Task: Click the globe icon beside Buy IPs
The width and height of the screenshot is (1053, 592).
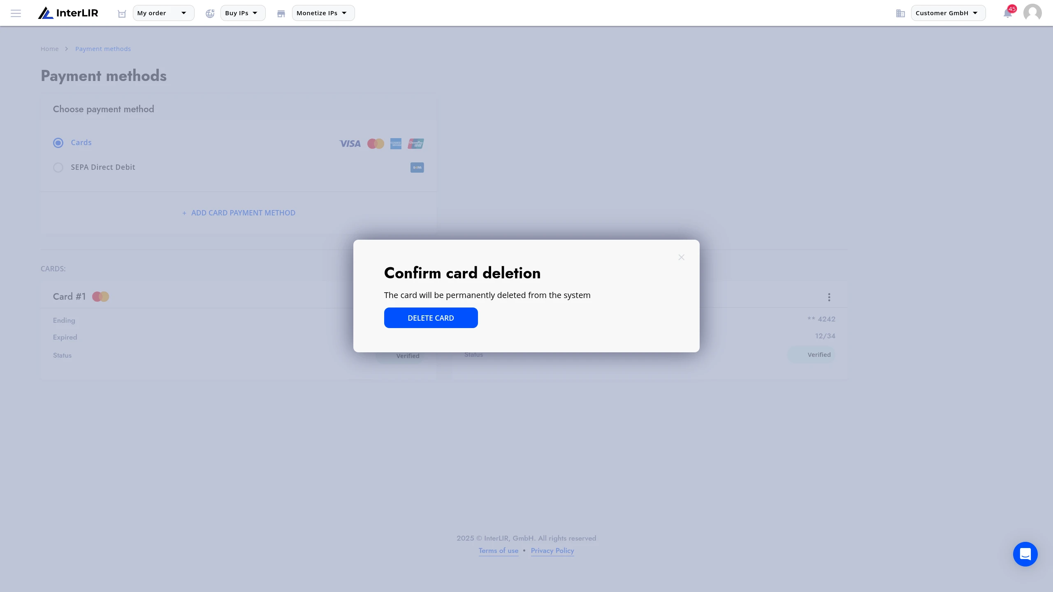Action: [x=210, y=14]
